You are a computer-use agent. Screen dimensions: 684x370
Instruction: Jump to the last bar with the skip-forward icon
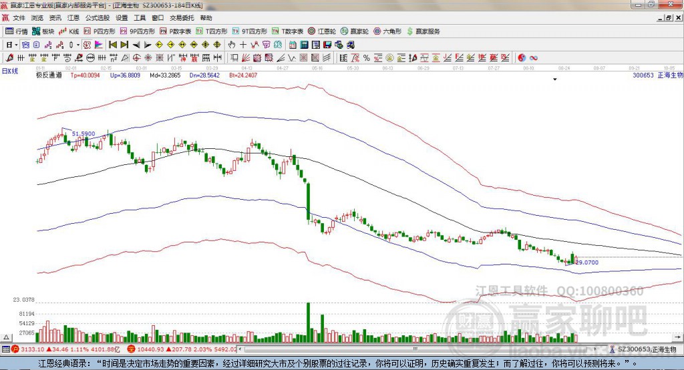[x=124, y=45]
